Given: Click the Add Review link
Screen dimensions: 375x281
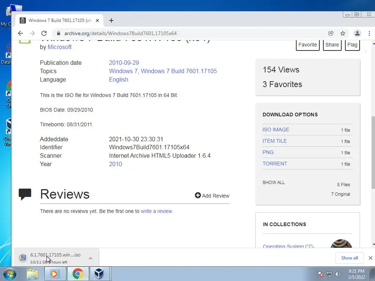Looking at the screenshot, I should point(212,196).
